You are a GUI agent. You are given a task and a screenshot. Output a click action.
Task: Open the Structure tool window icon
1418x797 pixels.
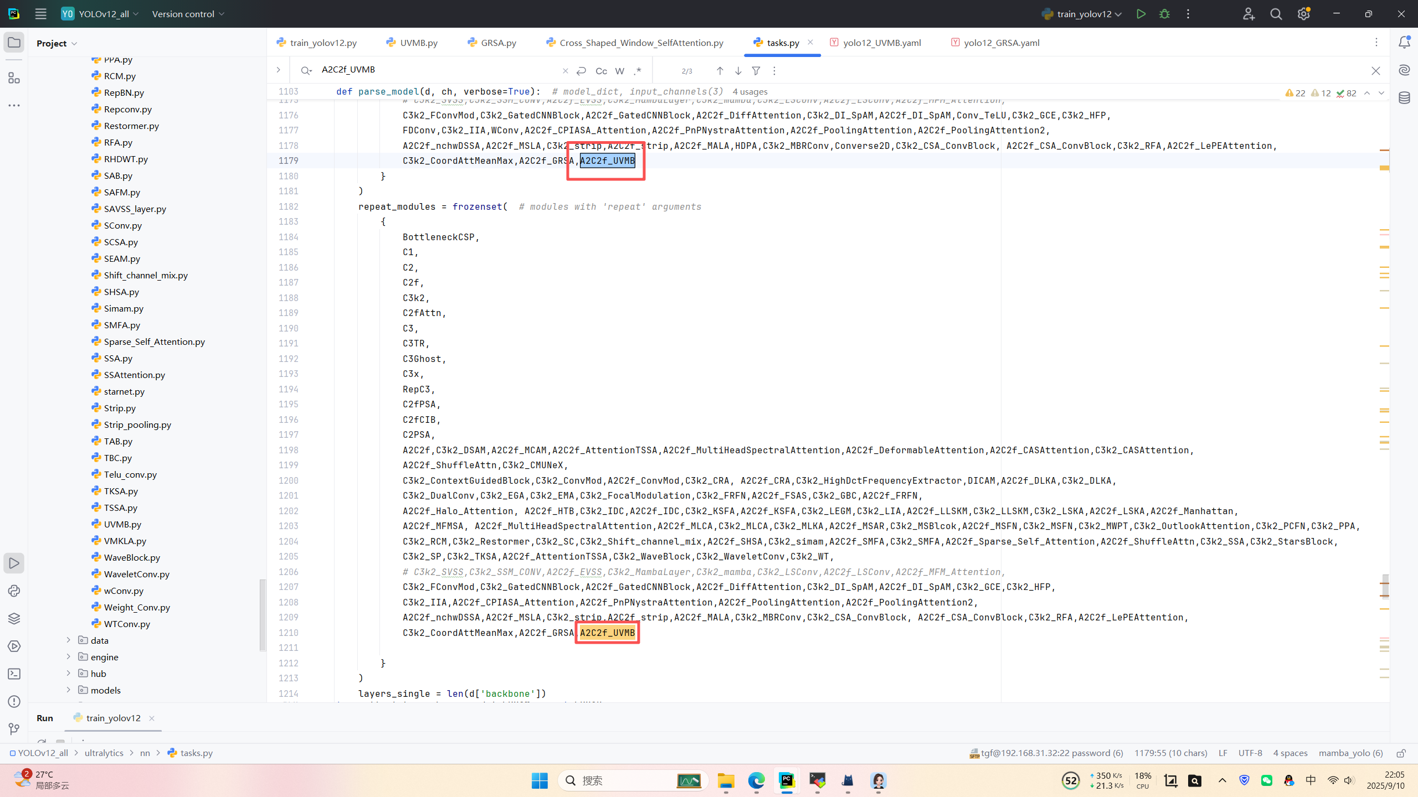[14, 78]
